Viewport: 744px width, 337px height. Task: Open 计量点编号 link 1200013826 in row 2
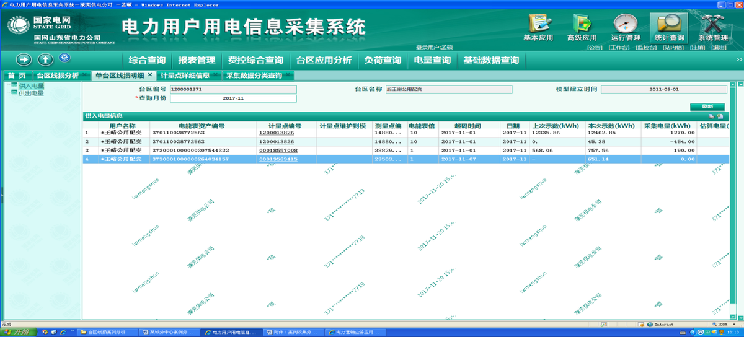point(277,141)
